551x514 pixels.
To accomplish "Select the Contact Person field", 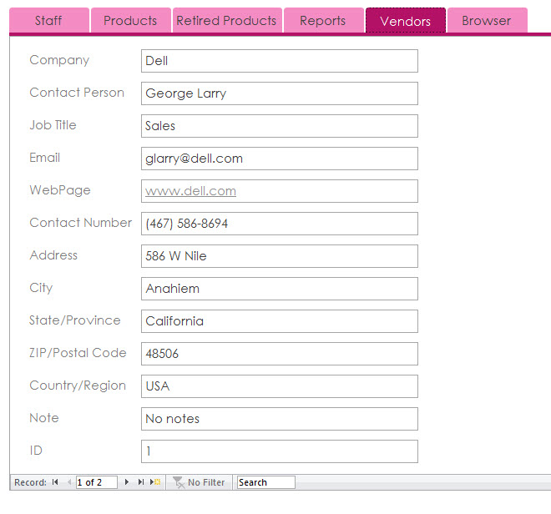I will (279, 93).
